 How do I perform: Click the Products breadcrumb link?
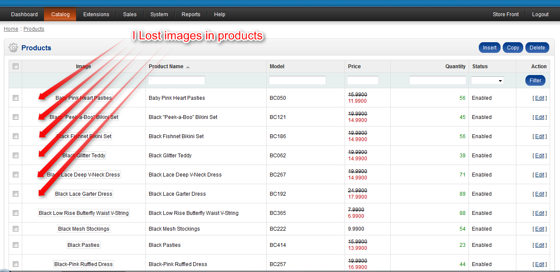(x=34, y=29)
